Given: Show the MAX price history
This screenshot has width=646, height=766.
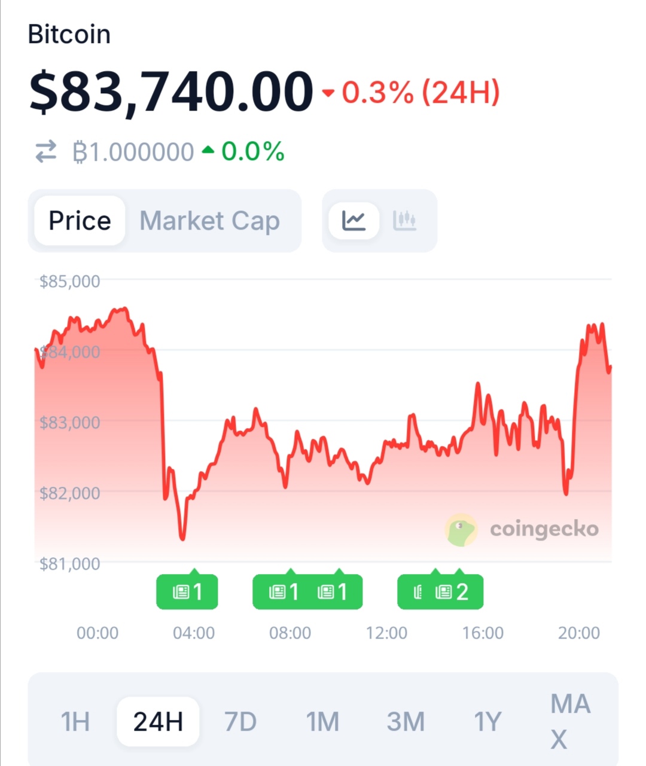Looking at the screenshot, I should click(x=569, y=721).
